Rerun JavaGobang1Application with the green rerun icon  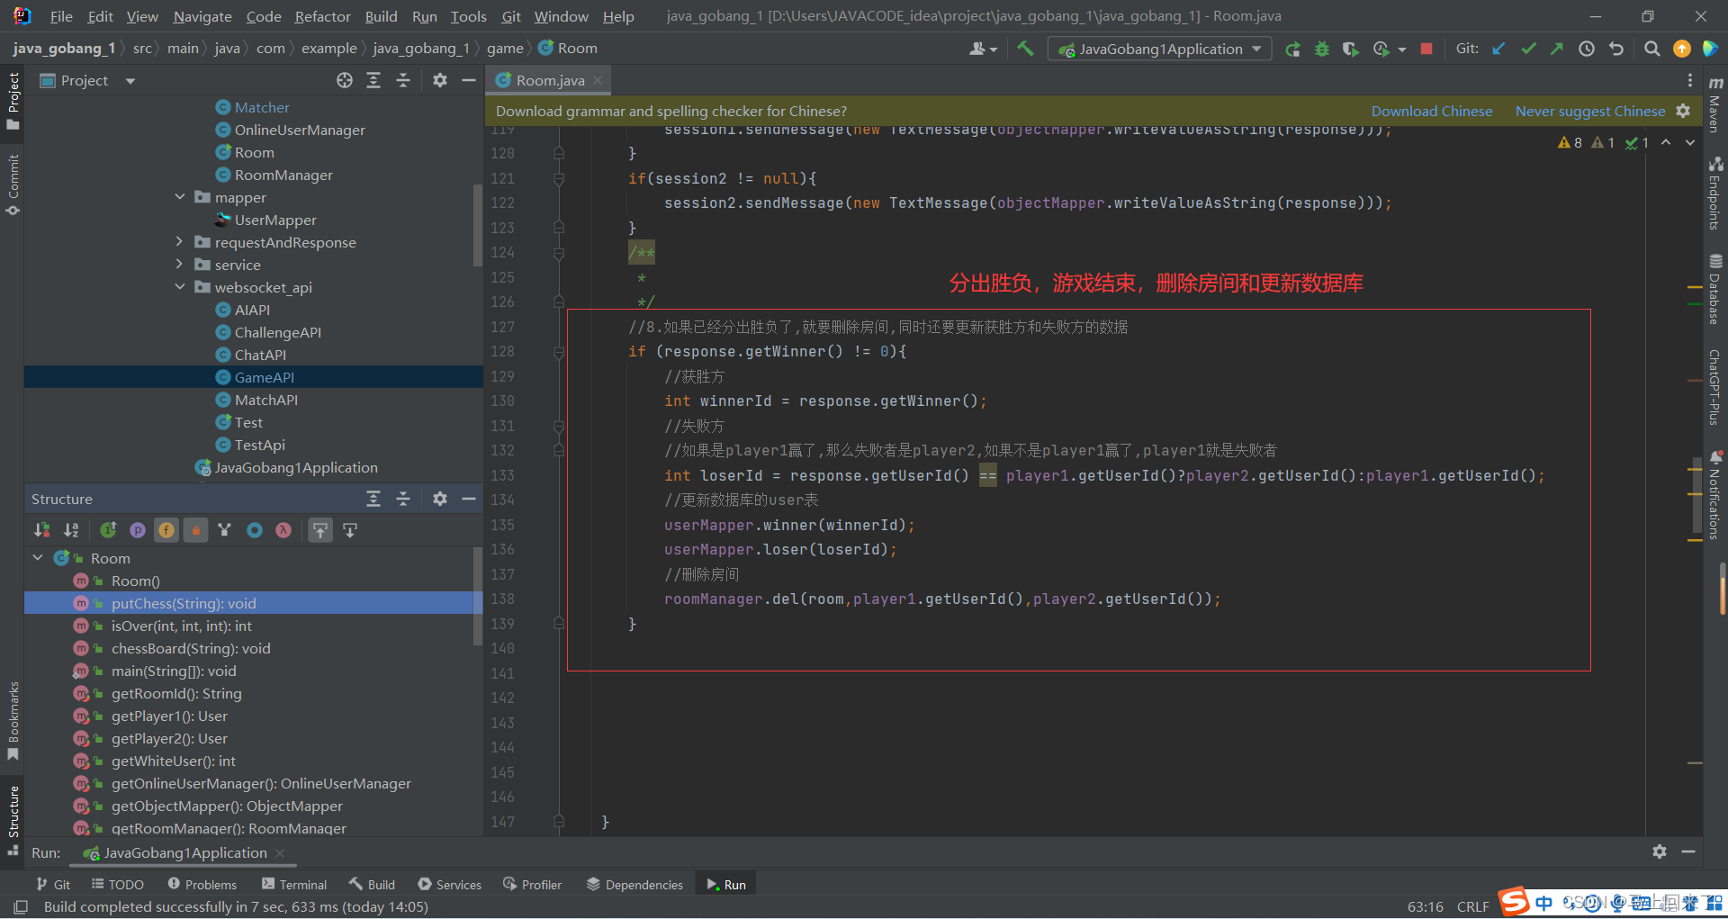[1292, 49]
